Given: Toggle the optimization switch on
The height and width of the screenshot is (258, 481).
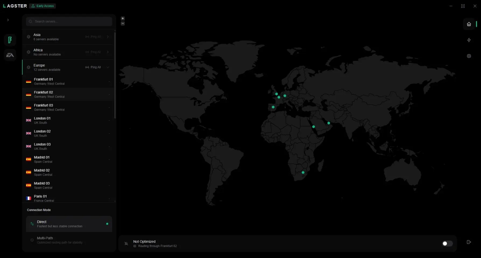Looking at the screenshot, I should tap(447, 244).
